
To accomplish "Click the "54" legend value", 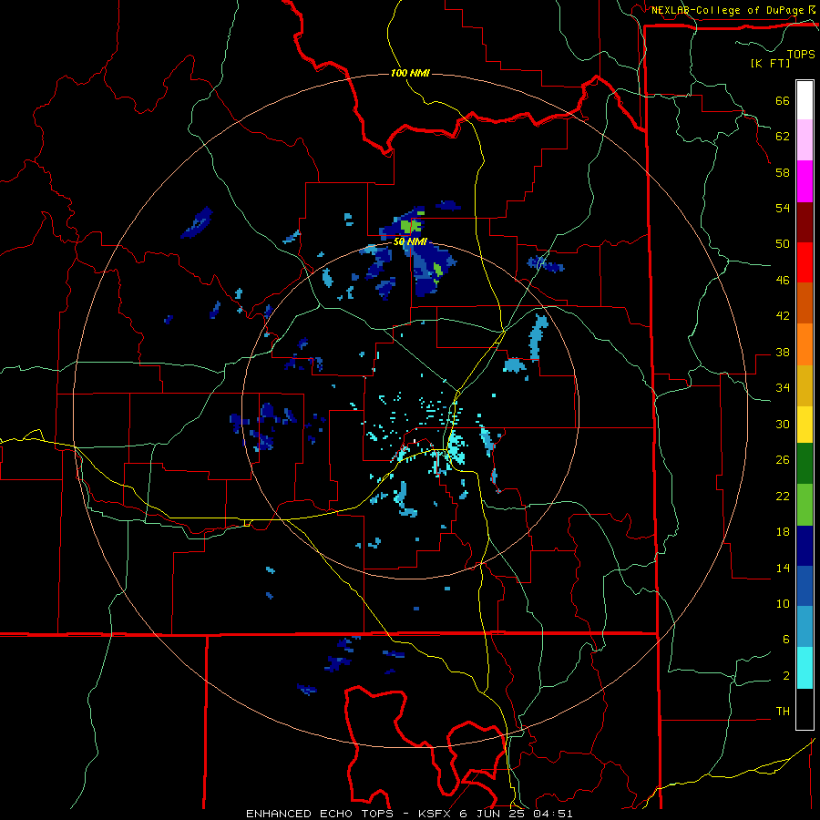I will 783,208.
